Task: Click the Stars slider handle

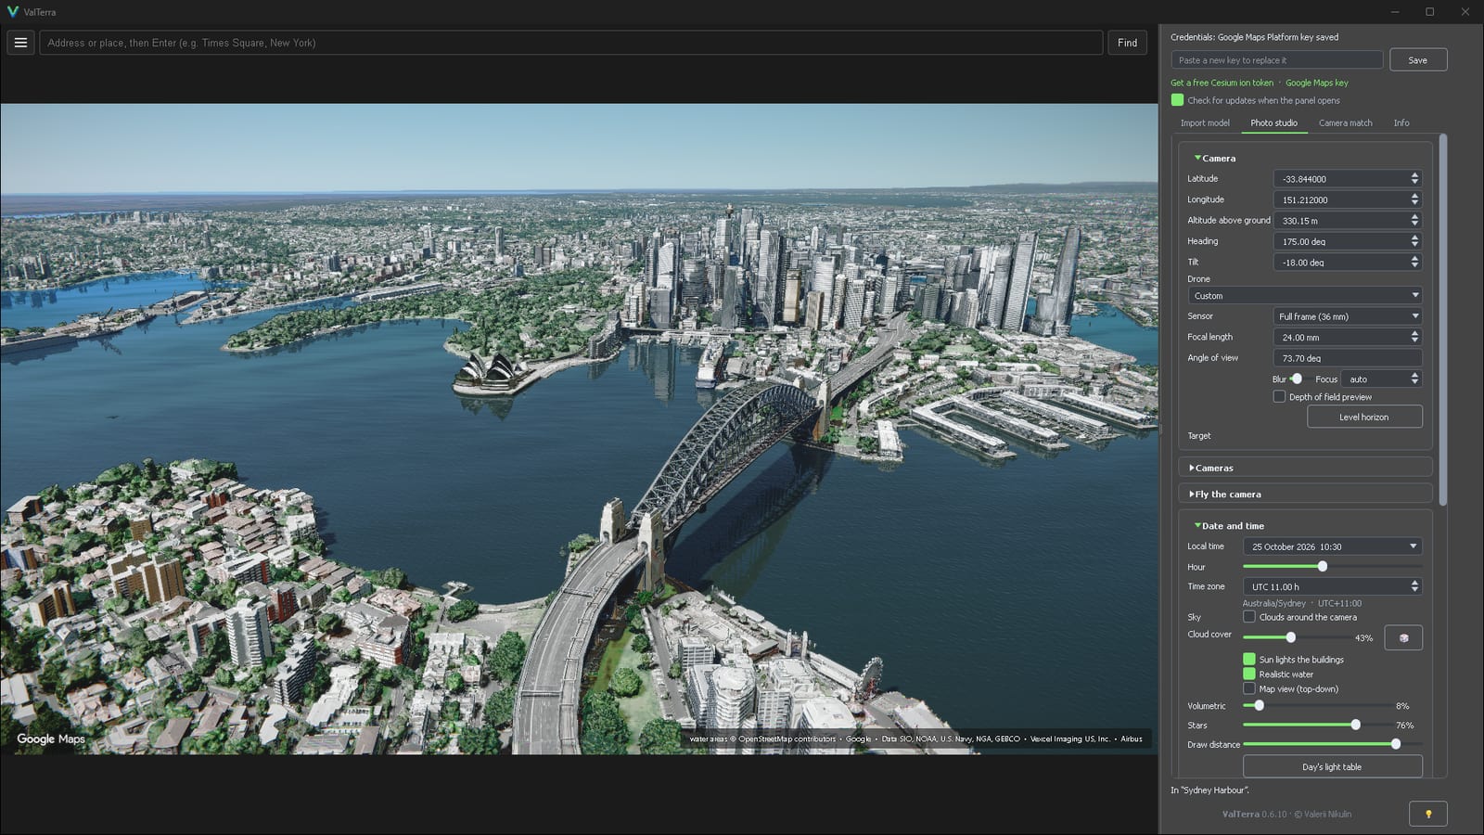Action: click(x=1356, y=725)
